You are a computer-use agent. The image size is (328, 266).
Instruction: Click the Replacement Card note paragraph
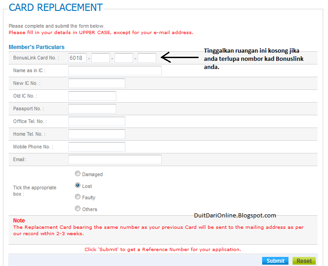159,230
